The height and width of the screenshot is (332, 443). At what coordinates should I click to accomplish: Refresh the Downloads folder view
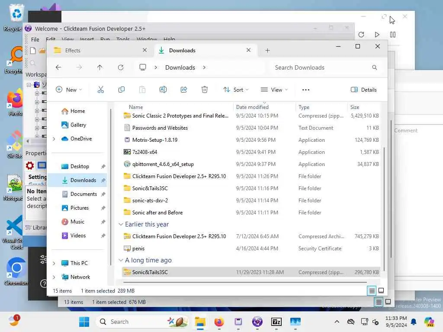tap(121, 67)
